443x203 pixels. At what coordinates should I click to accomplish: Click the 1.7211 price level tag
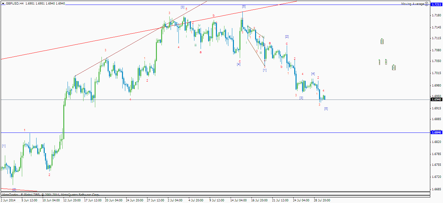pyautogui.click(x=436, y=5)
